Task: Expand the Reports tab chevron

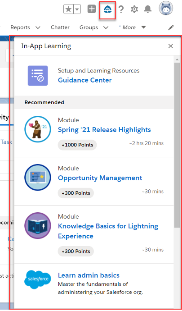Action: [38, 27]
